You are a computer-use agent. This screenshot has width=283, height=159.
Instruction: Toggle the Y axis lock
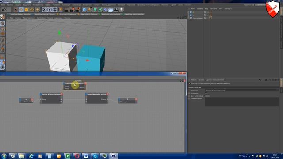(x=50, y=10)
